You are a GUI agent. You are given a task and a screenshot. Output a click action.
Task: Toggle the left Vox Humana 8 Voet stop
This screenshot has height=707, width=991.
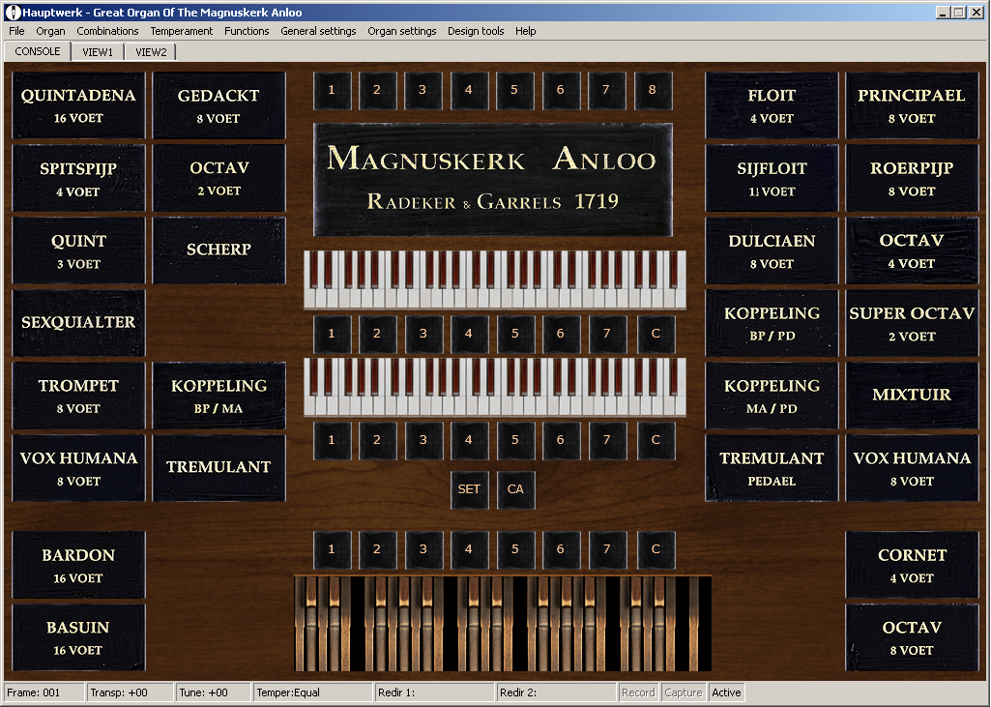click(78, 468)
